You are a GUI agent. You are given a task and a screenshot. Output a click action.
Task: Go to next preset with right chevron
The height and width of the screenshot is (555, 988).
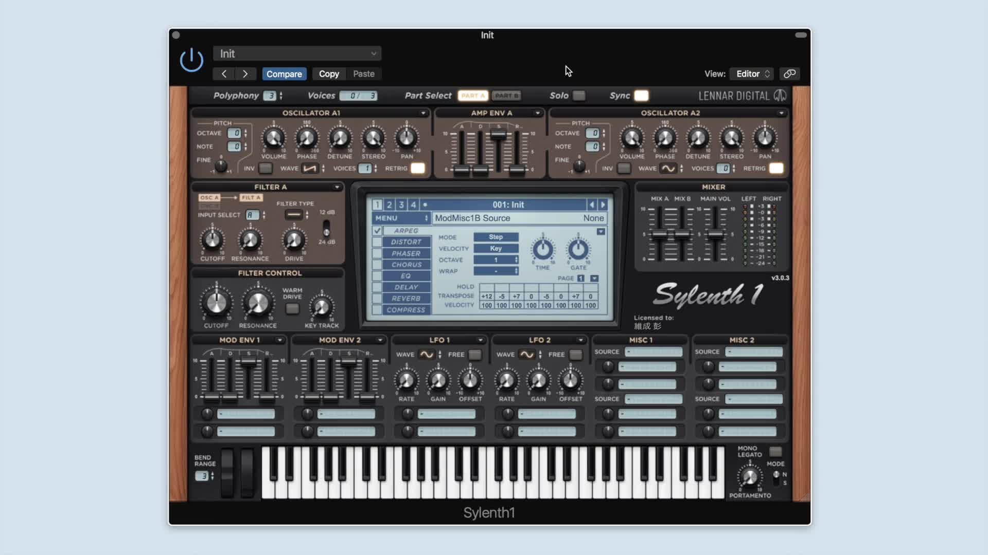[x=245, y=73]
